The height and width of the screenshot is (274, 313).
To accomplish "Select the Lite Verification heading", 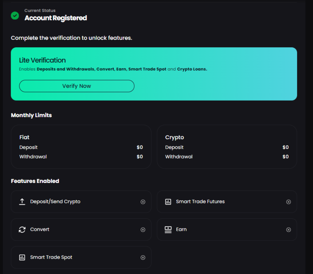I will click(42, 60).
